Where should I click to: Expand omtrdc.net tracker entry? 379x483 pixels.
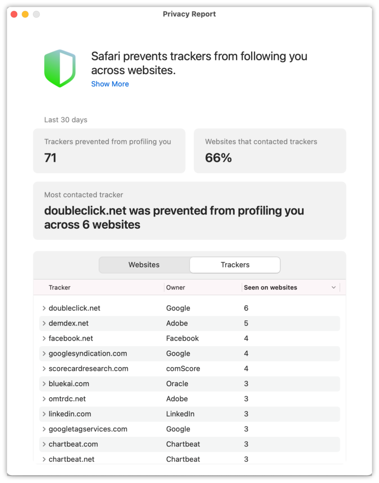44,399
